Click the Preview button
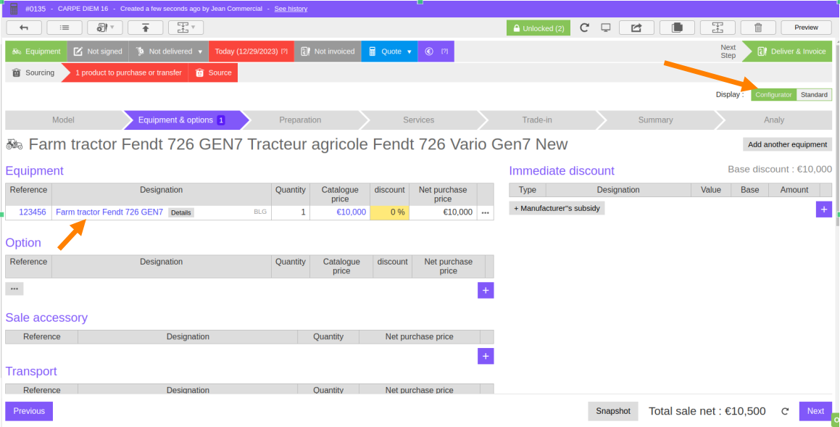The image size is (840, 427). coord(806,28)
